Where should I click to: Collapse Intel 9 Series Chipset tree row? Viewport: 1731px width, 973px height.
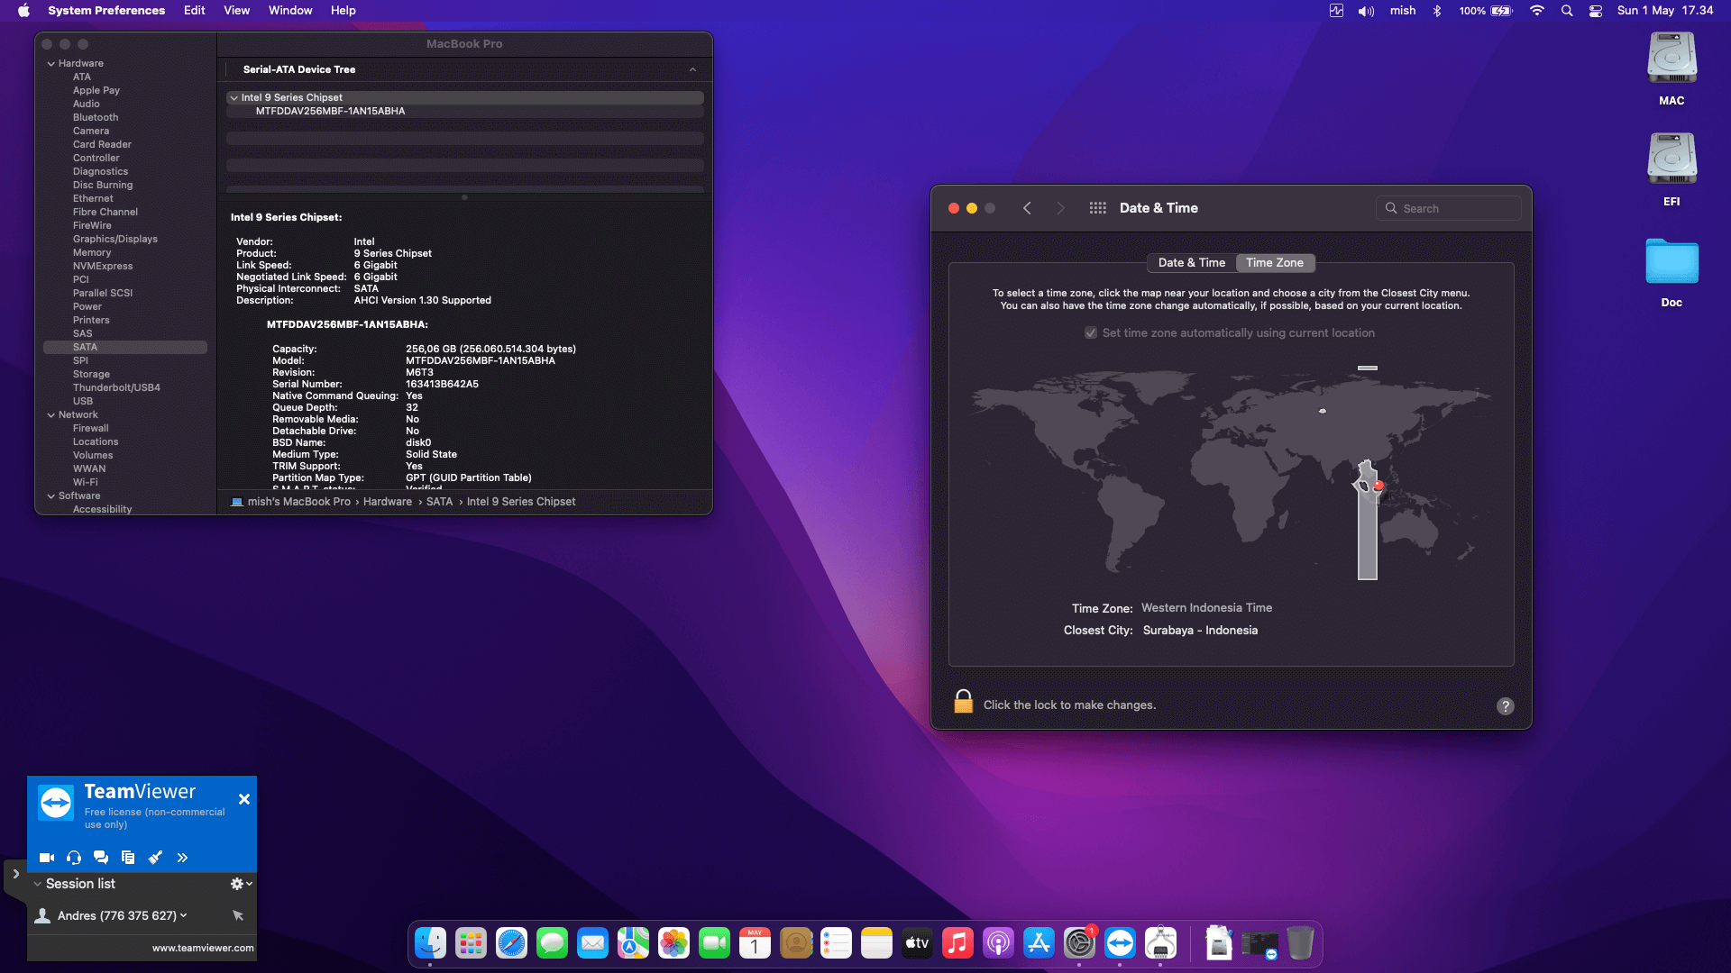coord(234,97)
